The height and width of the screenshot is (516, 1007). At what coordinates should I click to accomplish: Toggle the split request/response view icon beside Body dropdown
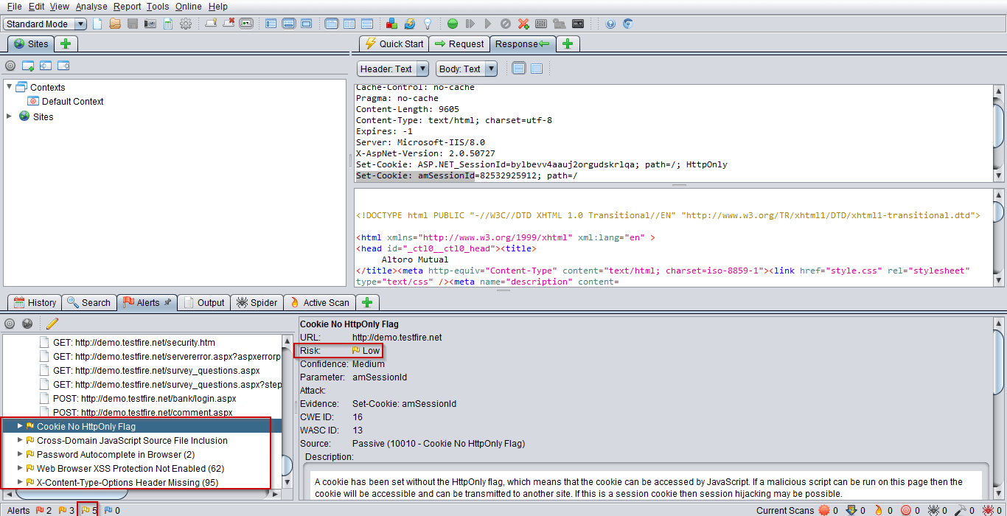coord(519,69)
